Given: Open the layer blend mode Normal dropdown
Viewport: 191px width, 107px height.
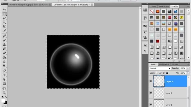Looking at the screenshot, I should pyautogui.click(x=160, y=68).
